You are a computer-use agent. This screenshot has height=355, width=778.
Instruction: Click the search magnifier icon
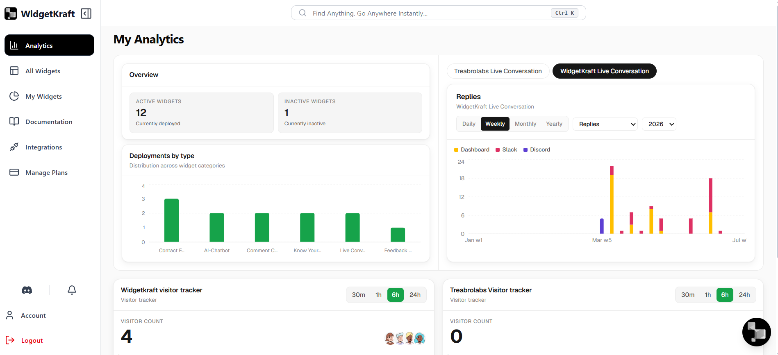tap(303, 13)
